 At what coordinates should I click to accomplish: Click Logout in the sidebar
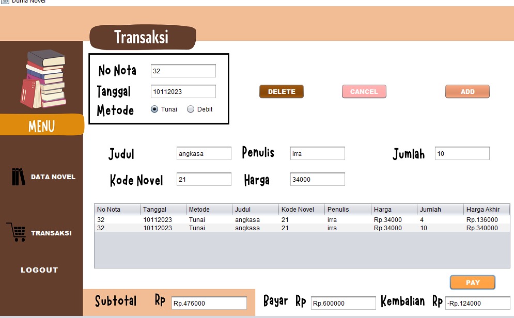[39, 270]
